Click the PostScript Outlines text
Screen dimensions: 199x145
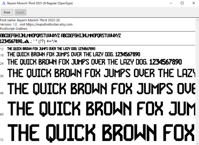pos(14,29)
